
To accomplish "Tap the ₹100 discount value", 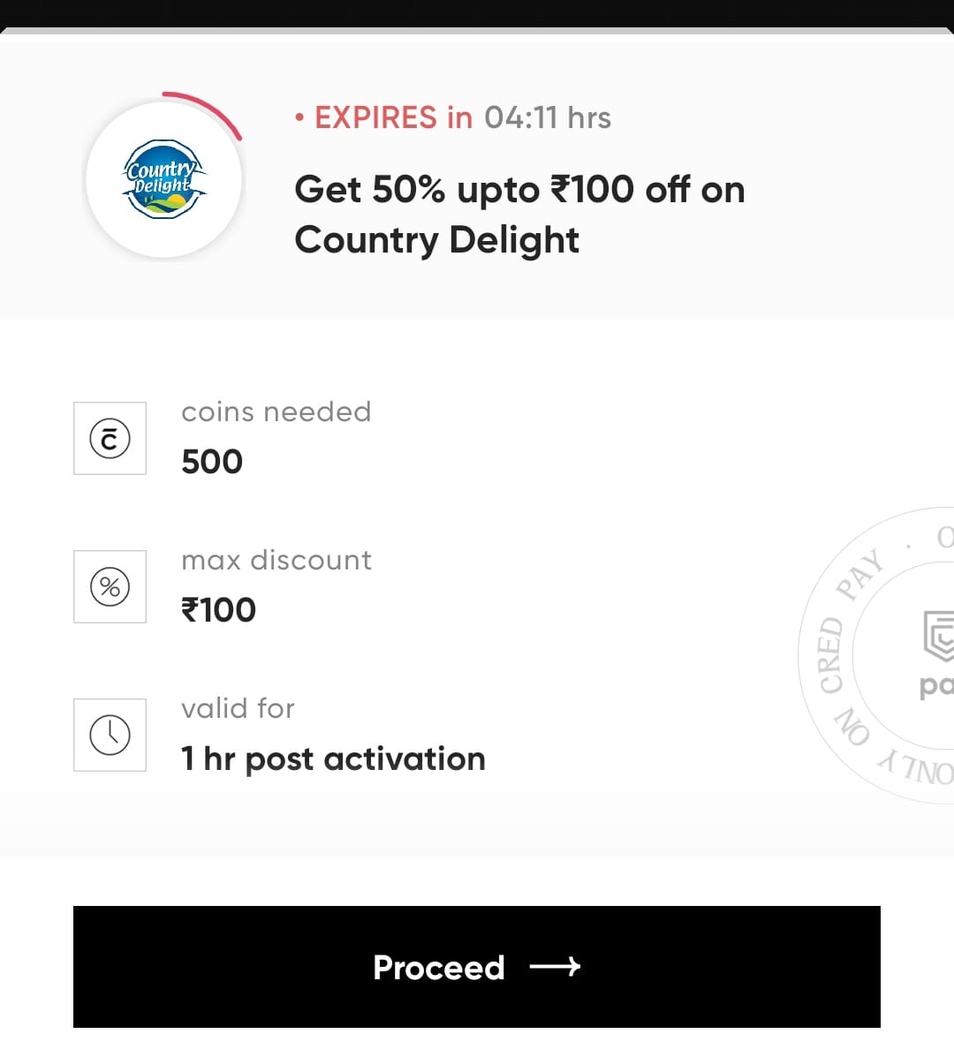I will 218,610.
